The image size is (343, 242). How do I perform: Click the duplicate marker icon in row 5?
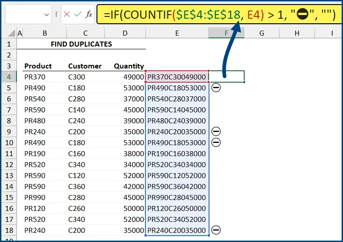(216, 88)
